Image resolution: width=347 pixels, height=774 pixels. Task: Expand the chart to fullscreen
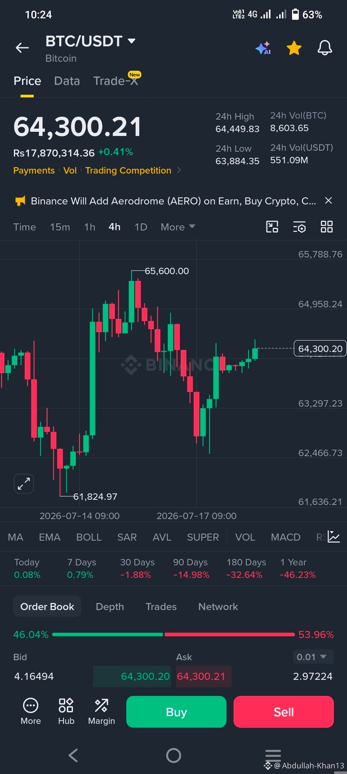coord(24,483)
